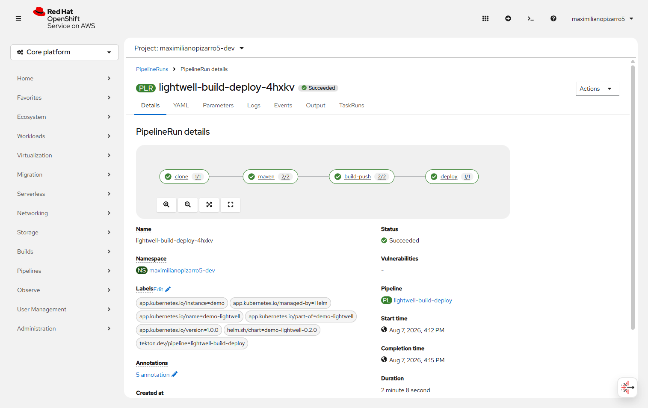648x408 pixels.
Task: Open the help question mark menu
Action: click(553, 18)
